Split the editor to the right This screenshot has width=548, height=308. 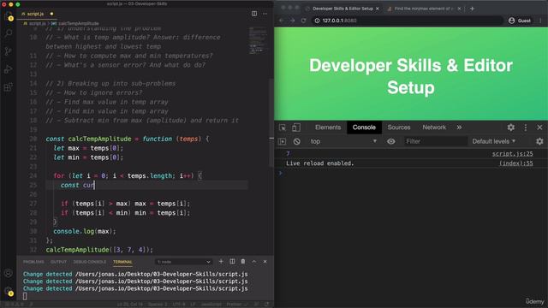point(254,14)
